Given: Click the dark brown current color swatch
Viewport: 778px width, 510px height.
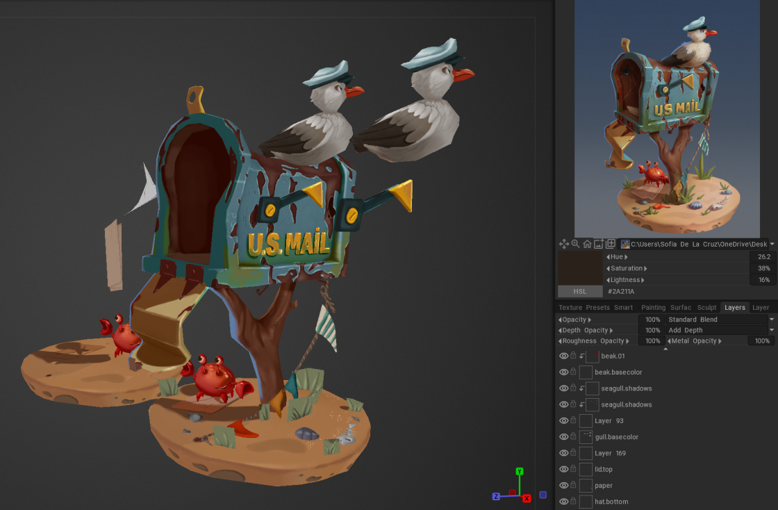Looking at the screenshot, I should [x=580, y=268].
